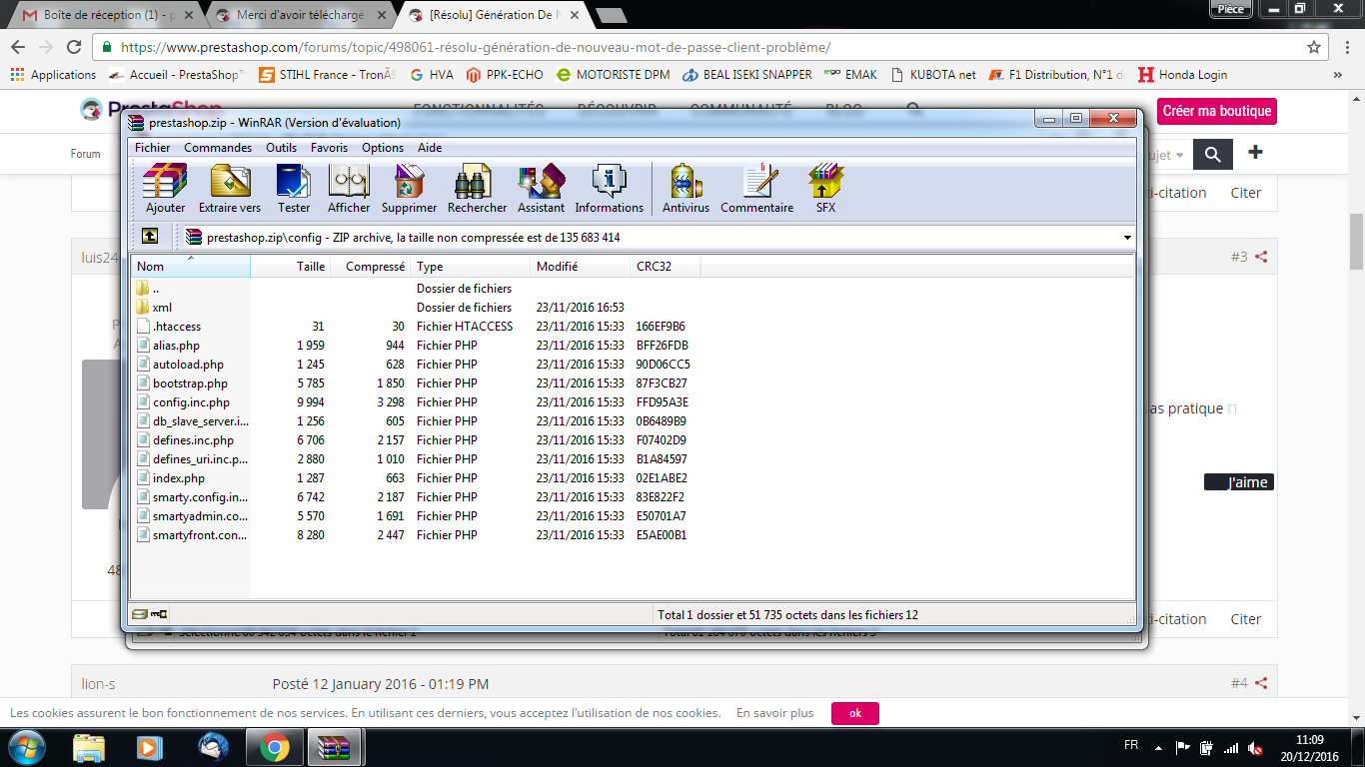Reload the page in Chrome
The width and height of the screenshot is (1365, 767).
point(74,47)
